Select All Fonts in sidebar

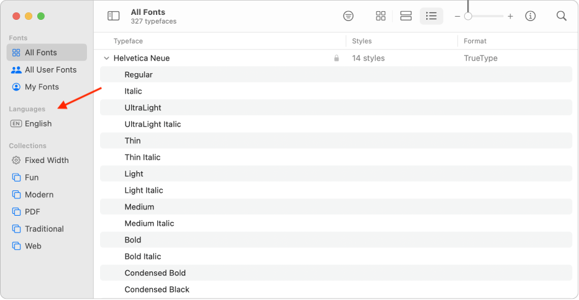47,52
